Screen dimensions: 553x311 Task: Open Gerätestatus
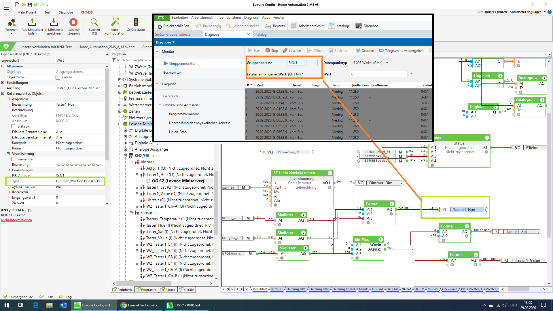pos(136,23)
